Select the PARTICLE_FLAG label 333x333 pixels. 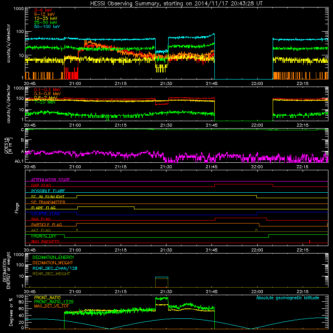tap(47, 224)
